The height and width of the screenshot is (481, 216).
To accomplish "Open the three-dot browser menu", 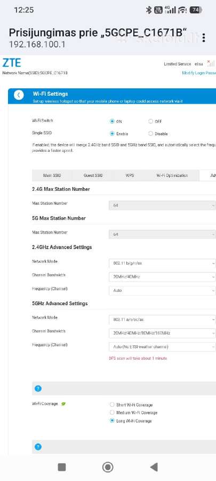I will 204,38.
